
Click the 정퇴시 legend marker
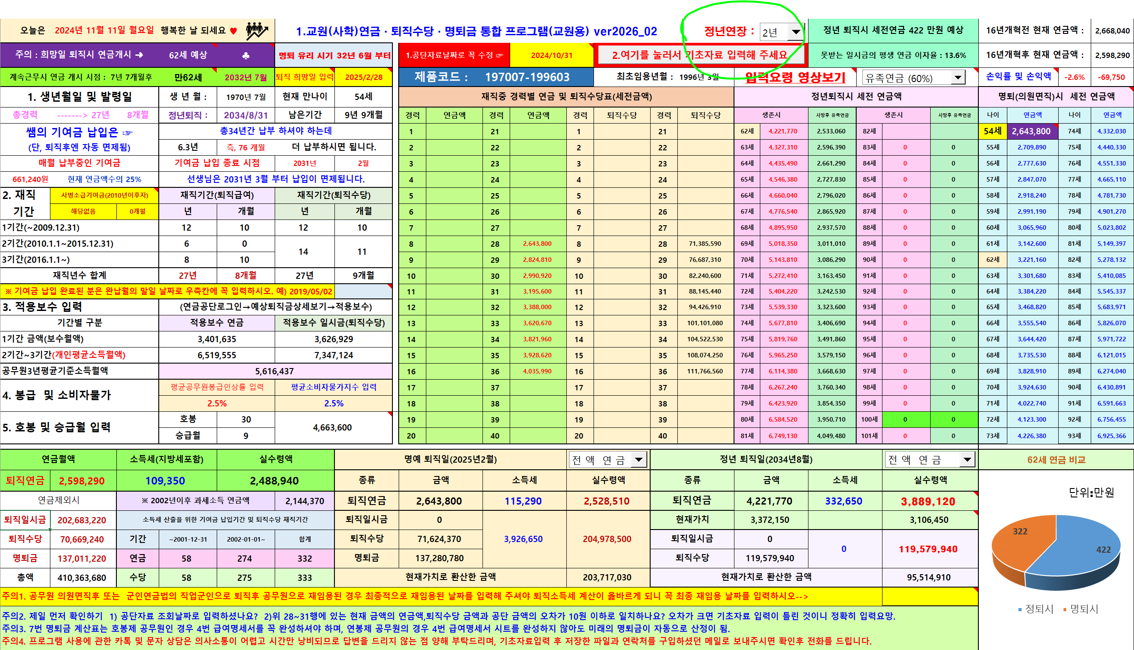1020,610
